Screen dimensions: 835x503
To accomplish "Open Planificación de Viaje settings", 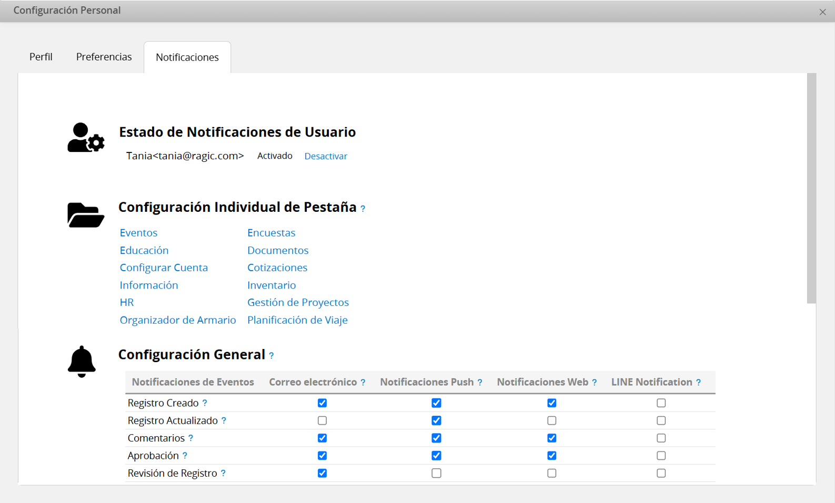I will pyautogui.click(x=297, y=320).
